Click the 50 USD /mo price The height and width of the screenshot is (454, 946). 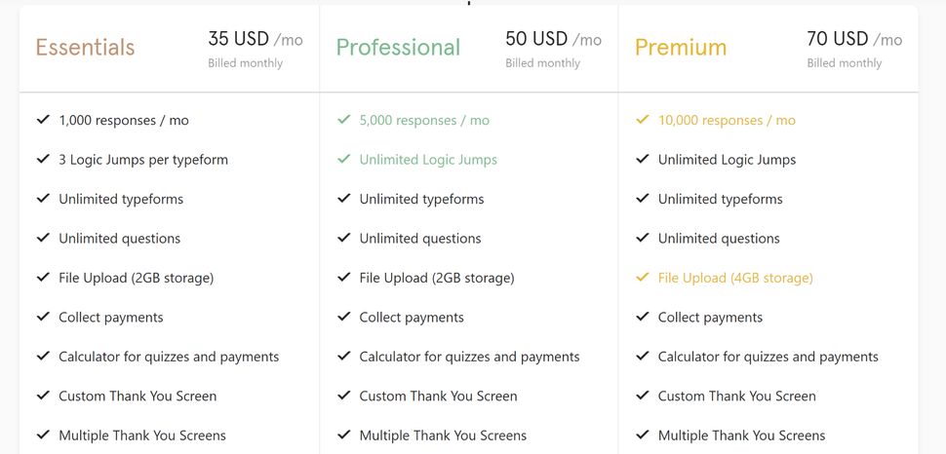[553, 39]
